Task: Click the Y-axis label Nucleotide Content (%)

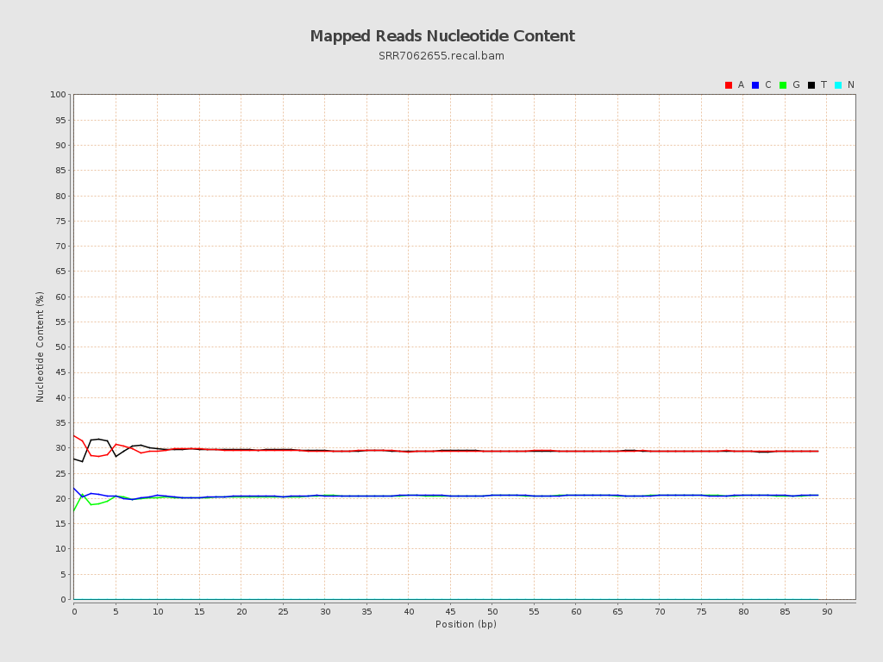Action: (40, 347)
